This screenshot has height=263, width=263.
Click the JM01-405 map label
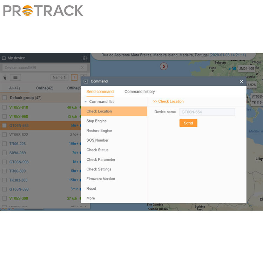tap(247, 68)
